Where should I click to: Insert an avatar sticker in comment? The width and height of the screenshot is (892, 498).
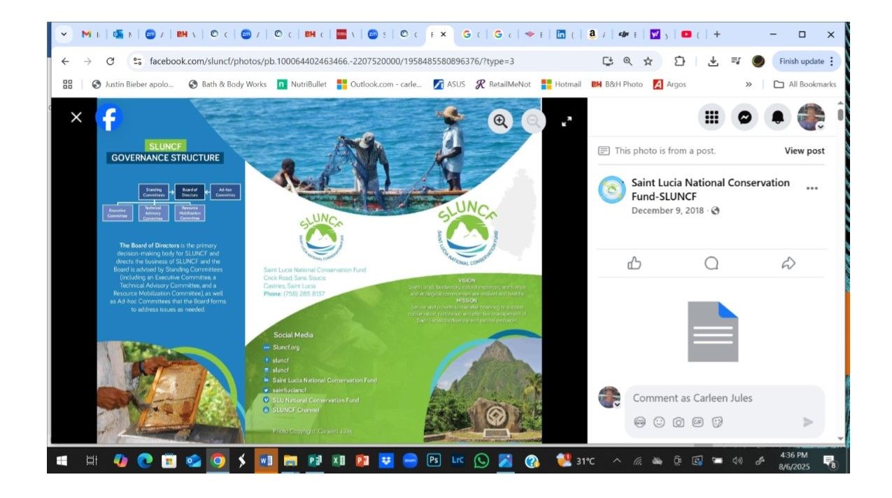(639, 422)
